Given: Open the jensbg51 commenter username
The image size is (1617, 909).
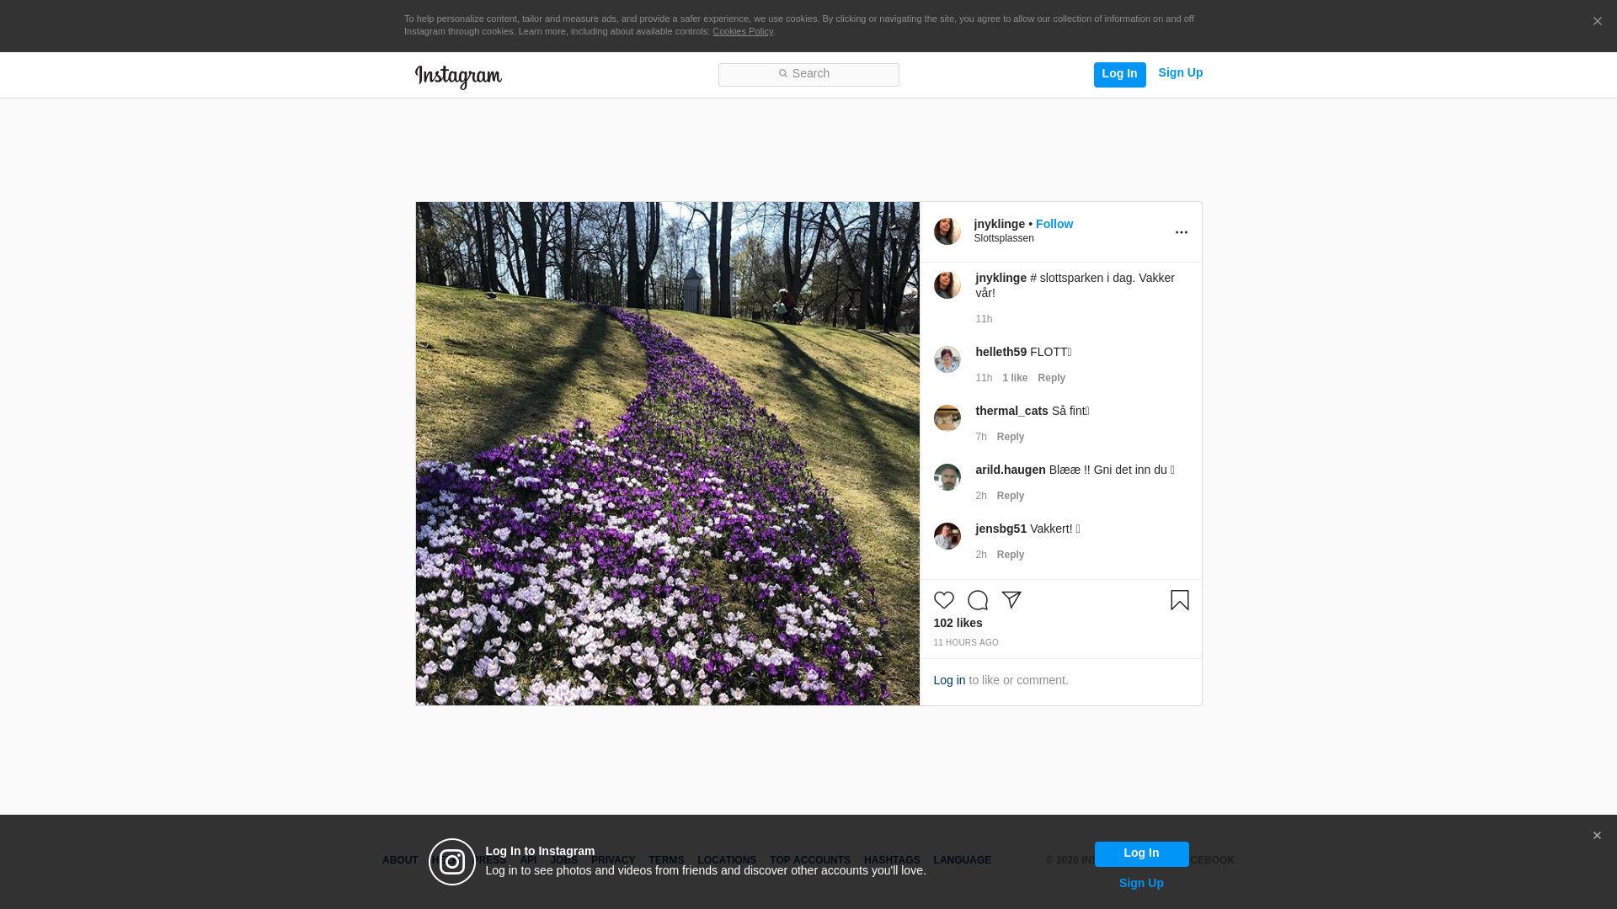Looking at the screenshot, I should click(1001, 529).
